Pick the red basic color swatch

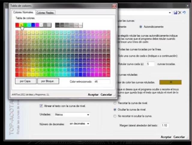tap(17, 25)
